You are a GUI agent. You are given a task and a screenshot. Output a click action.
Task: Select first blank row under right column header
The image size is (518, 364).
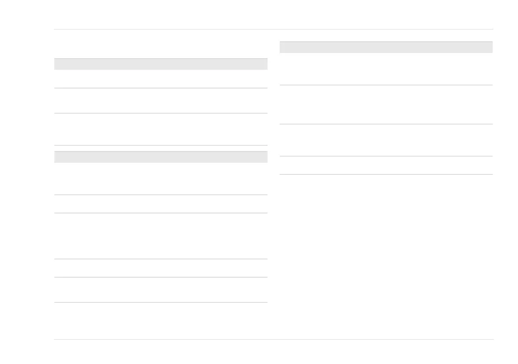[x=386, y=69]
